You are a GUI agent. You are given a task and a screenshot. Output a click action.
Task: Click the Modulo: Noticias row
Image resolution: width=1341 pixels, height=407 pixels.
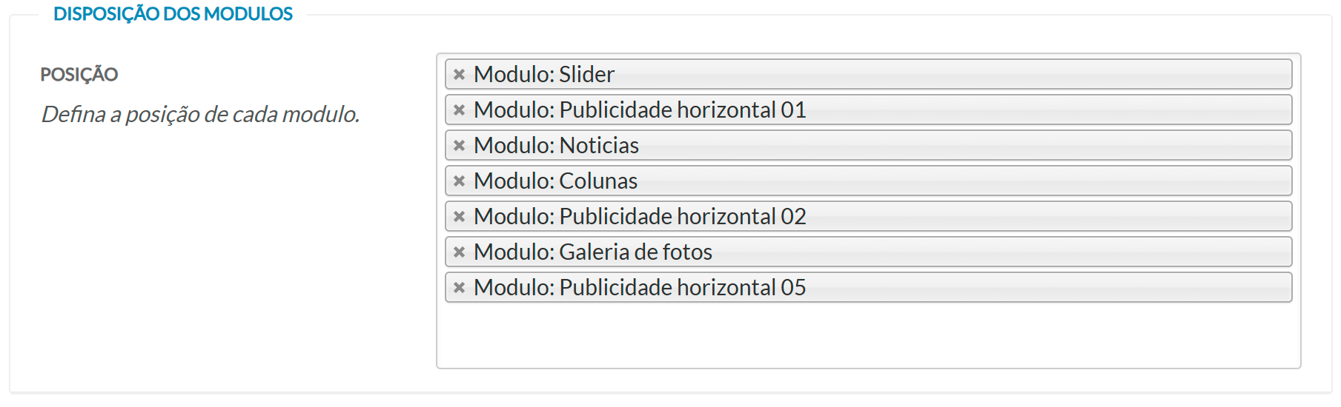pyautogui.click(x=556, y=145)
